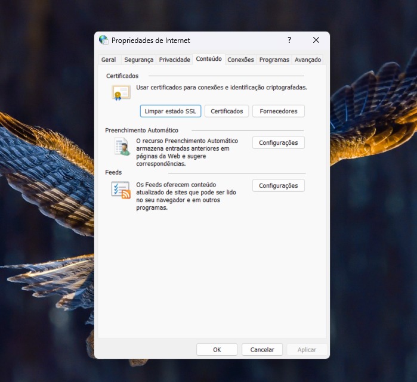Viewport: 417px width, 382px height.
Task: Show the Avançado tab
Action: click(308, 60)
